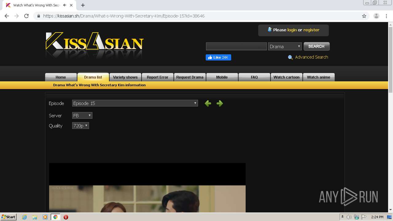Go to previous episode green arrow
Viewport: 393px width, 221px height.
[x=208, y=103]
